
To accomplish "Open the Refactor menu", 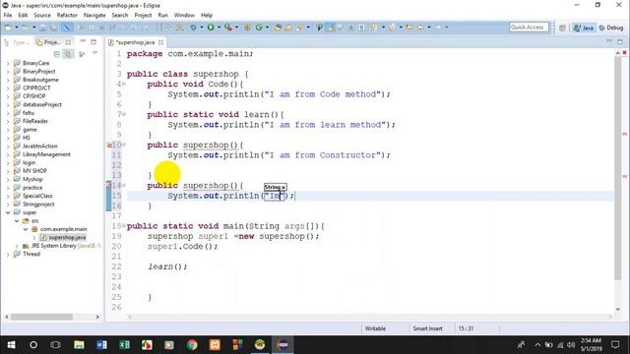I will click(x=67, y=16).
